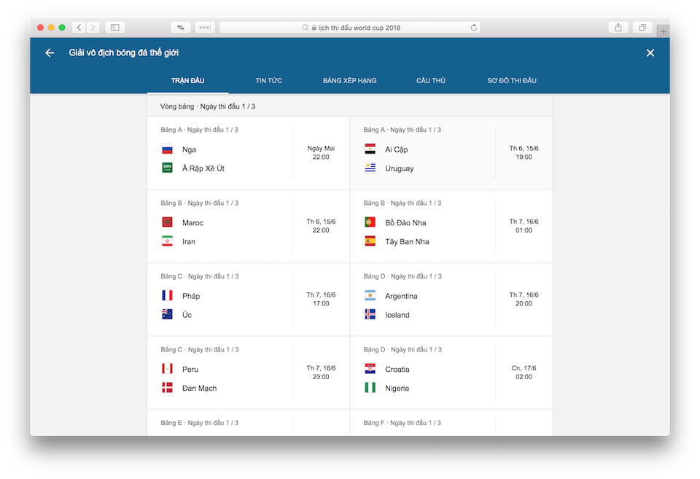700x479 pixels.
Task: Select team name Bồ Đào Nha
Action: point(406,223)
